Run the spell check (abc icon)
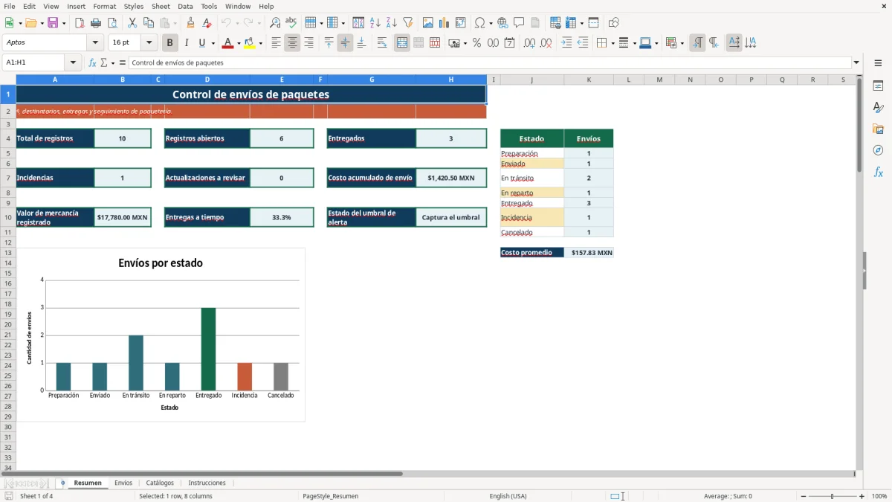The image size is (892, 502). tap(291, 23)
